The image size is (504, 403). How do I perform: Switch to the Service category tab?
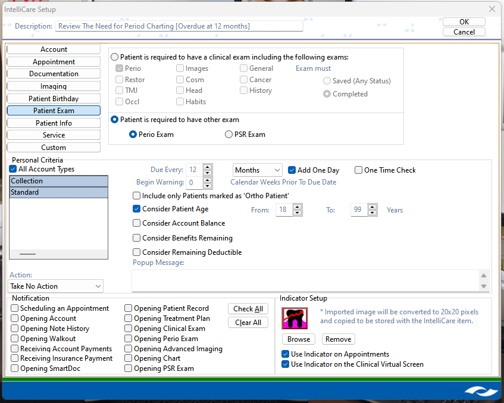click(54, 135)
